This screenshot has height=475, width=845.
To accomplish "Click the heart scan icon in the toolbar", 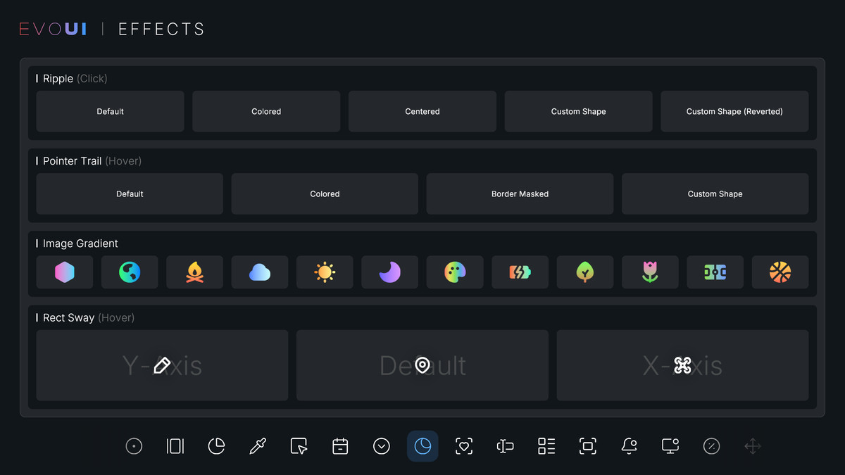I will click(464, 445).
